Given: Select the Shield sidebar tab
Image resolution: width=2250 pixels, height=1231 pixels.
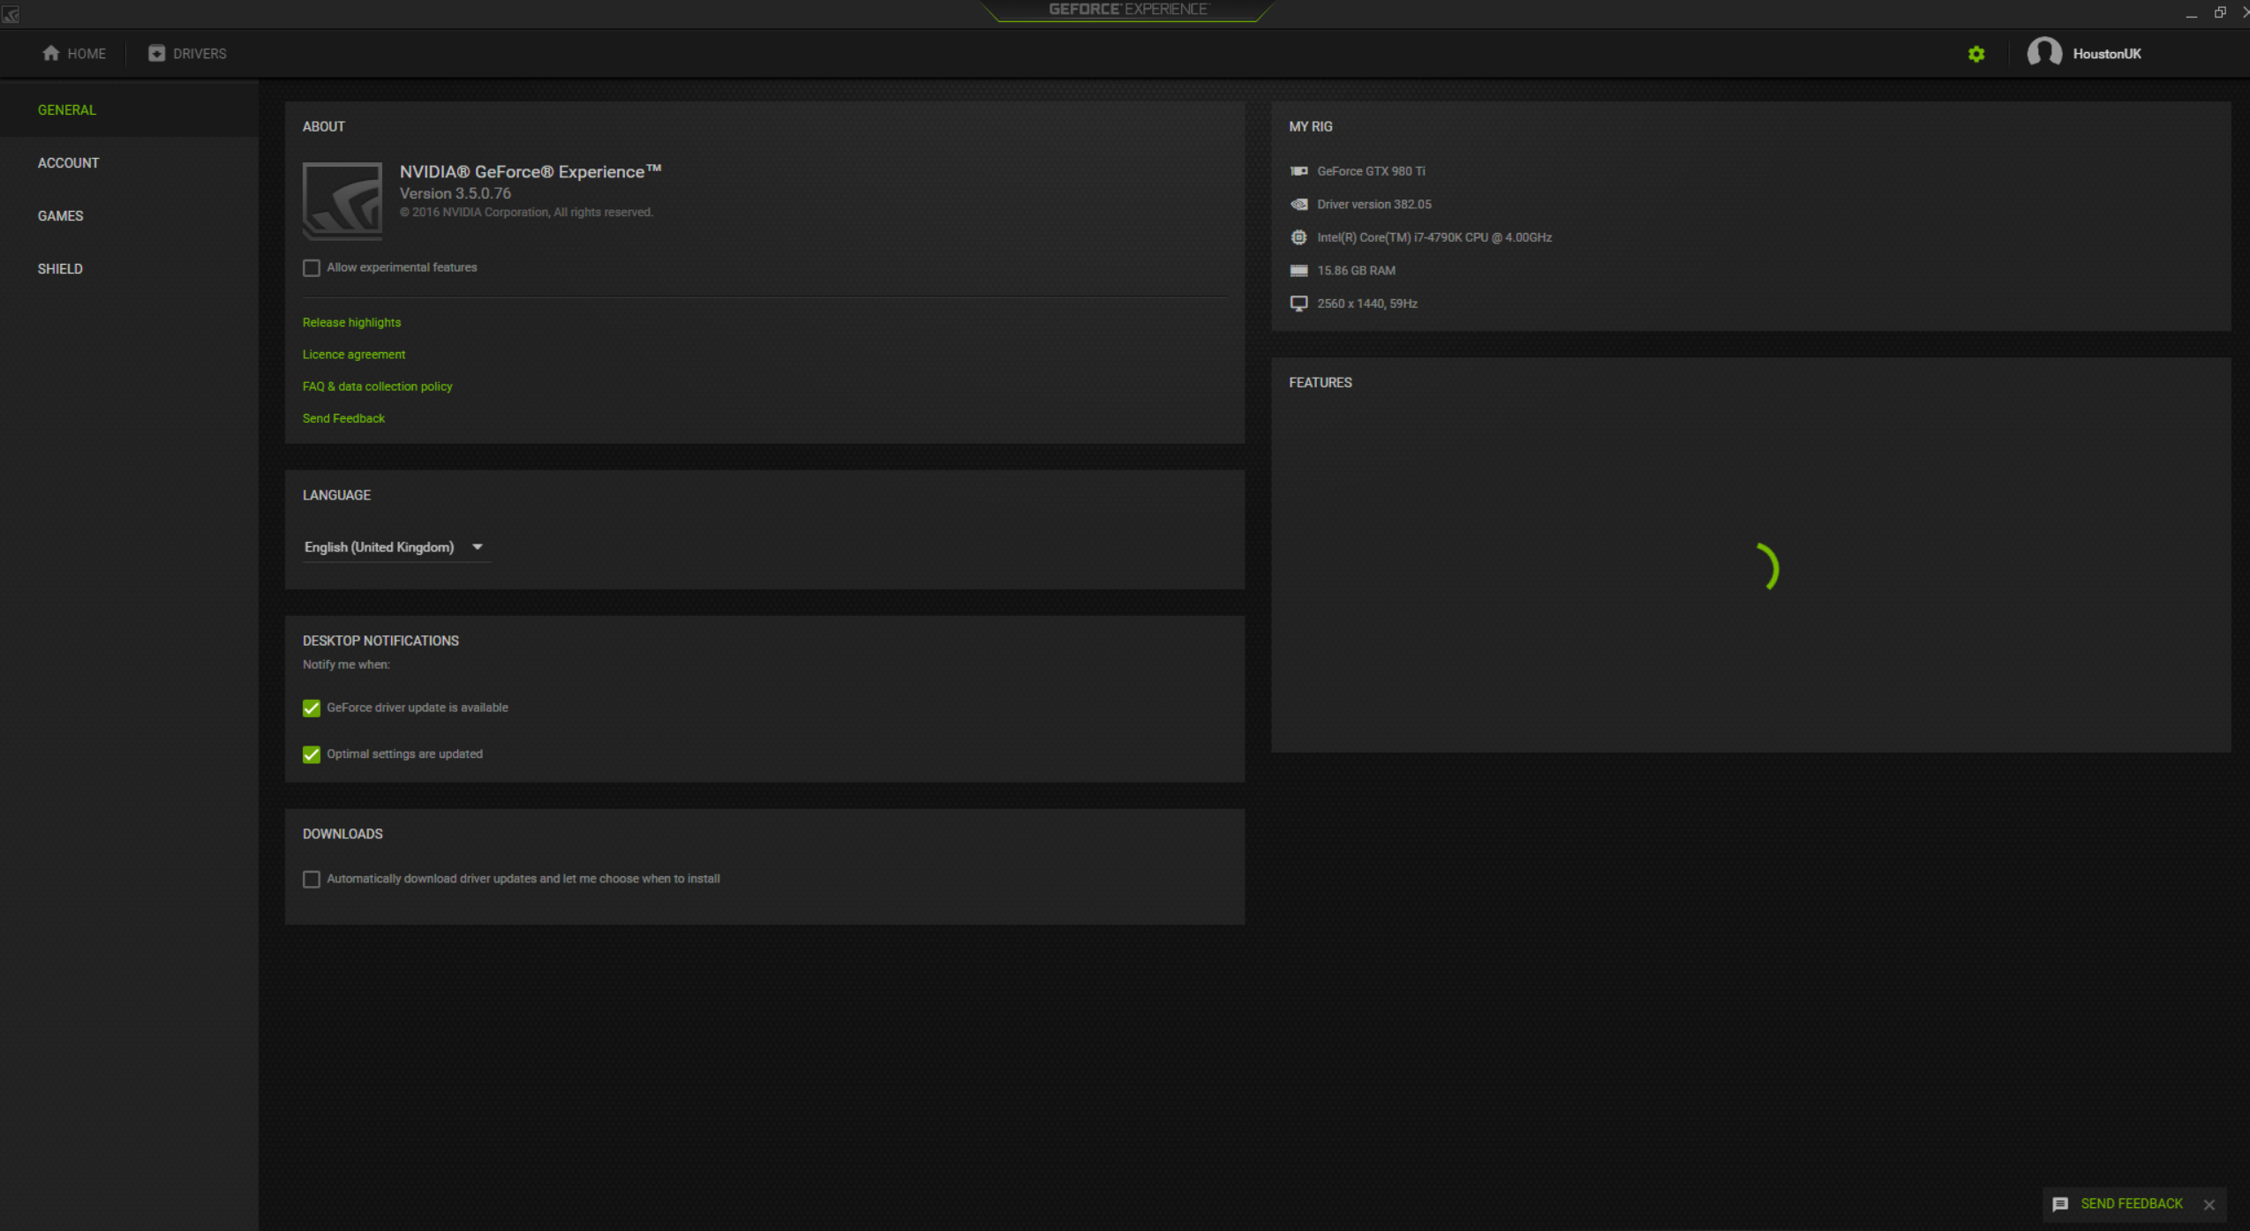Looking at the screenshot, I should pos(60,269).
